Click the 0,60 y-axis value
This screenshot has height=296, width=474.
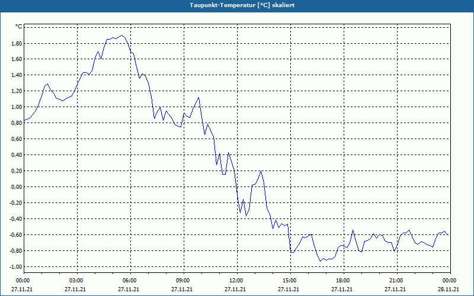click(x=17, y=139)
